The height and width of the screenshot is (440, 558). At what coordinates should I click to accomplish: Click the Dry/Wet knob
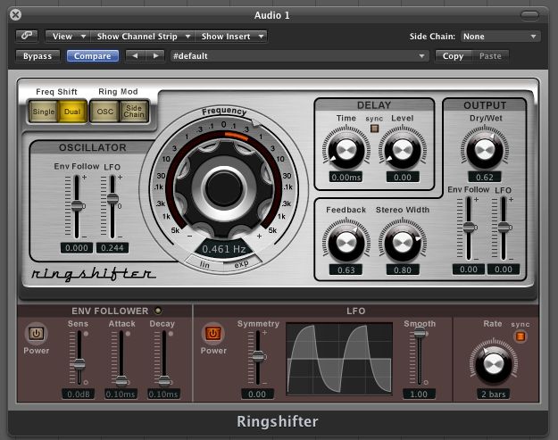pos(485,151)
